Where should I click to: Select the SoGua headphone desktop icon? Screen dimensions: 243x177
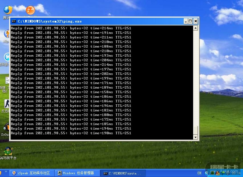(x=7, y=127)
